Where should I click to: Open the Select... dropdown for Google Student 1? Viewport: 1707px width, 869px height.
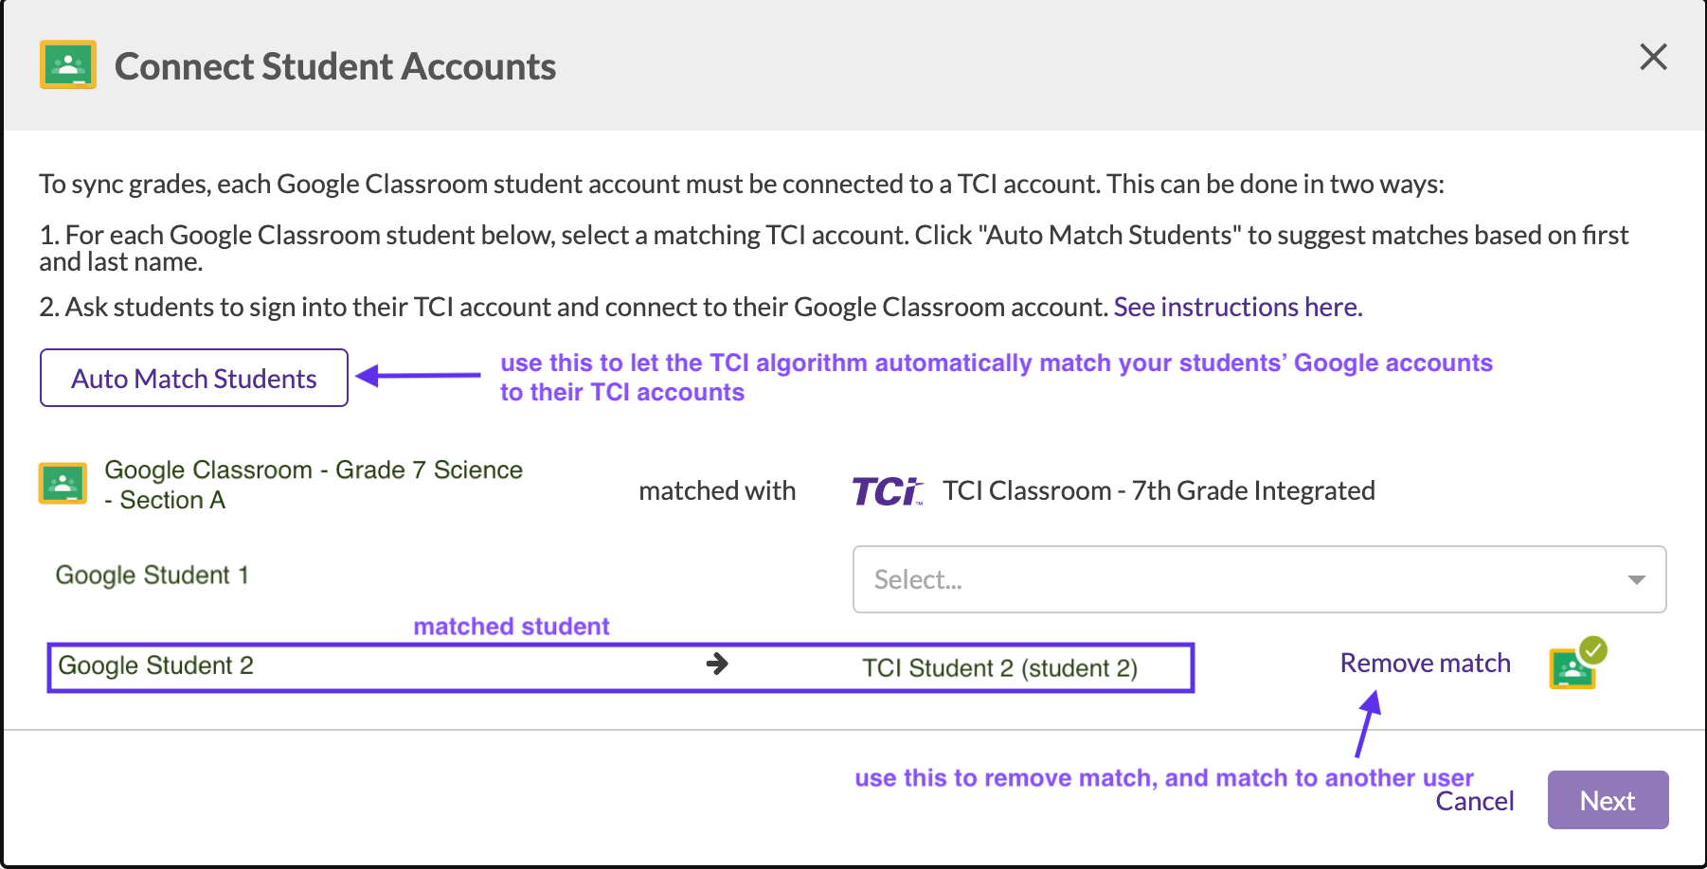click(x=1259, y=578)
